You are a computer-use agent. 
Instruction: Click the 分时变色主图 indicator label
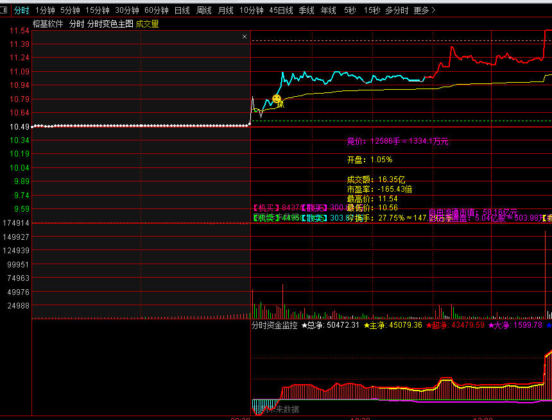click(110, 24)
